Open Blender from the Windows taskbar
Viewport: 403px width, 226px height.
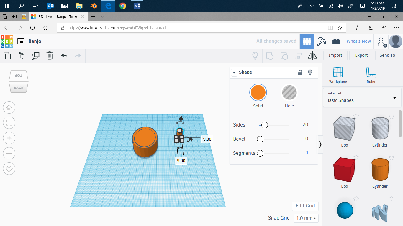94,6
